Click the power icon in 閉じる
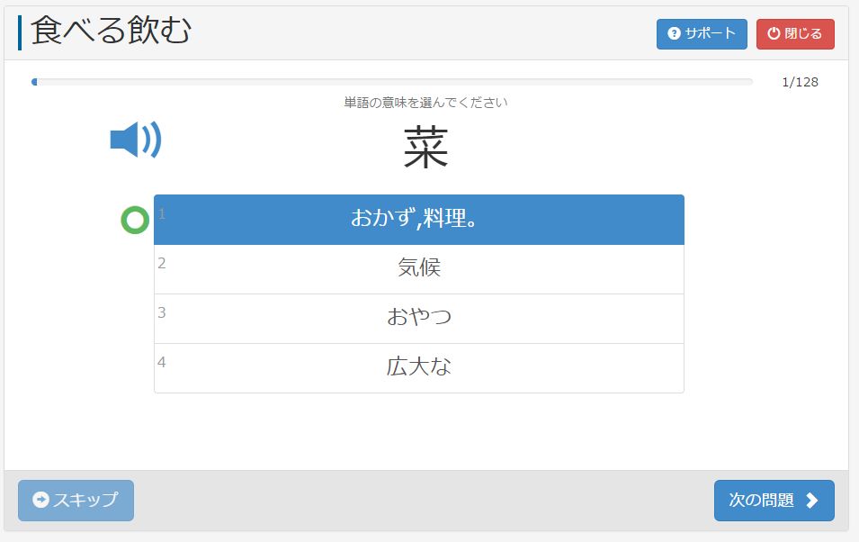859x542 pixels. pyautogui.click(x=773, y=34)
